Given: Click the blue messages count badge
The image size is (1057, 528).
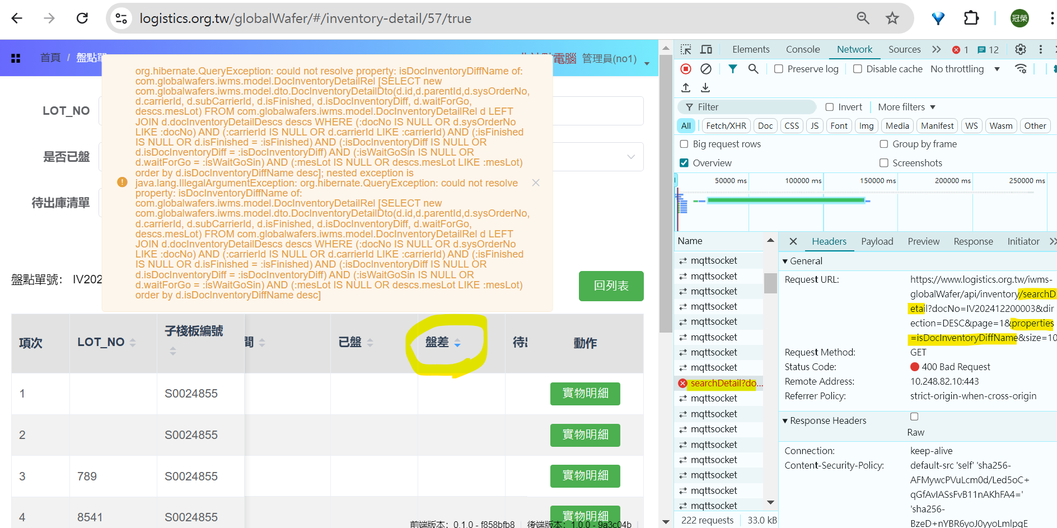Looking at the screenshot, I should pyautogui.click(x=988, y=50).
